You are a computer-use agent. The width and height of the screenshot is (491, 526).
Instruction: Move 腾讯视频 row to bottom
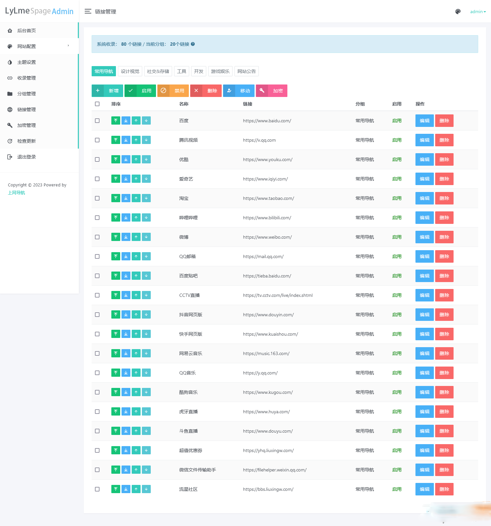126,140
